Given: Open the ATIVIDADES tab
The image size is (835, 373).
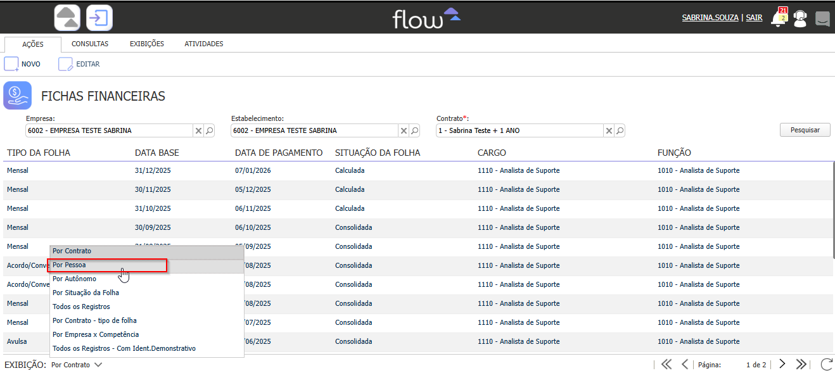Looking at the screenshot, I should [203, 44].
